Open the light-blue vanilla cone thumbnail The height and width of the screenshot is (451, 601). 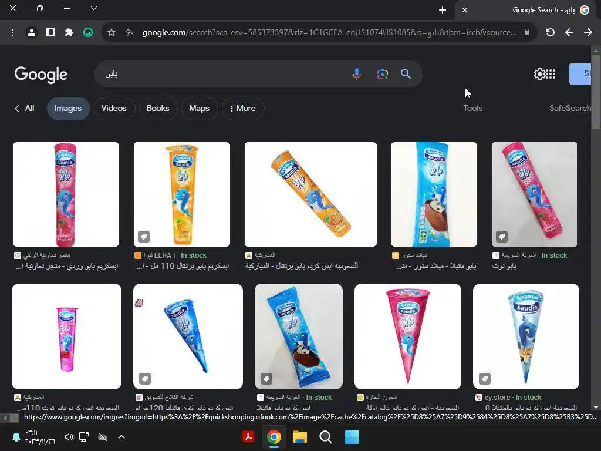(526, 336)
